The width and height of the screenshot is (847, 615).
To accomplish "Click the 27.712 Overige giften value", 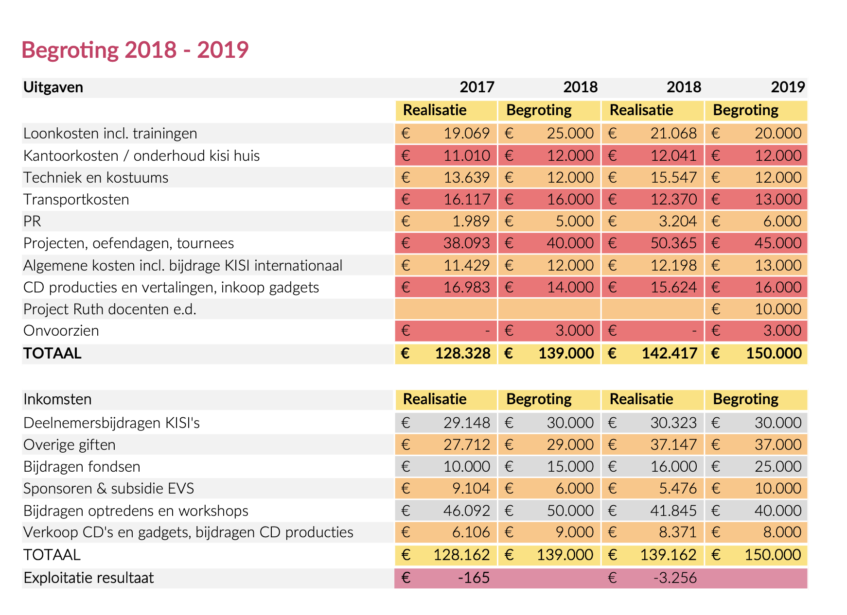I will tap(467, 445).
